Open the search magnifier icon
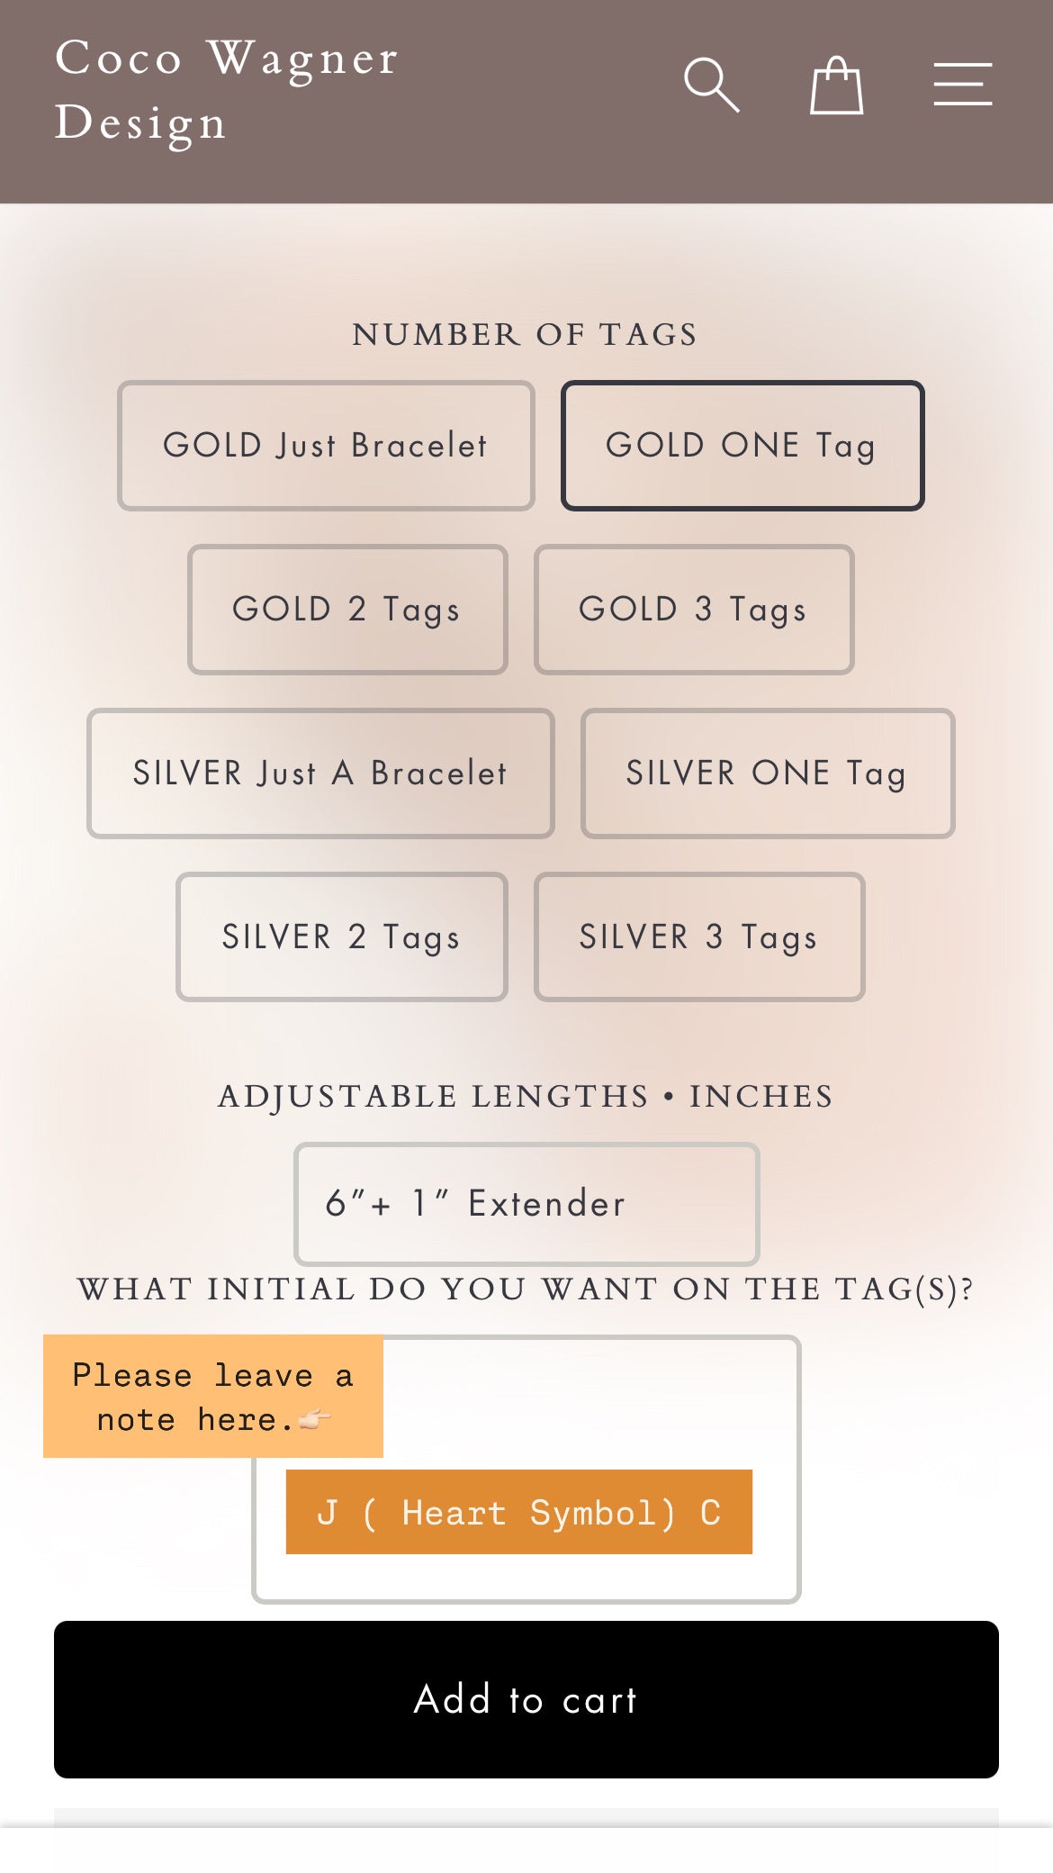 [x=711, y=86]
